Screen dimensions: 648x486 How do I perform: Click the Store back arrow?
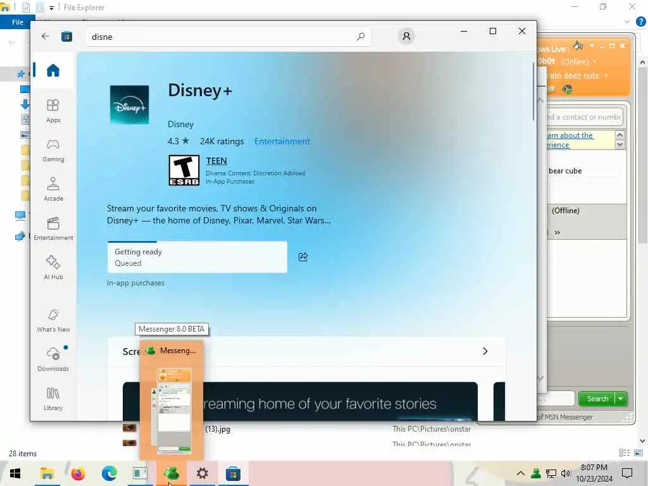pyautogui.click(x=46, y=36)
